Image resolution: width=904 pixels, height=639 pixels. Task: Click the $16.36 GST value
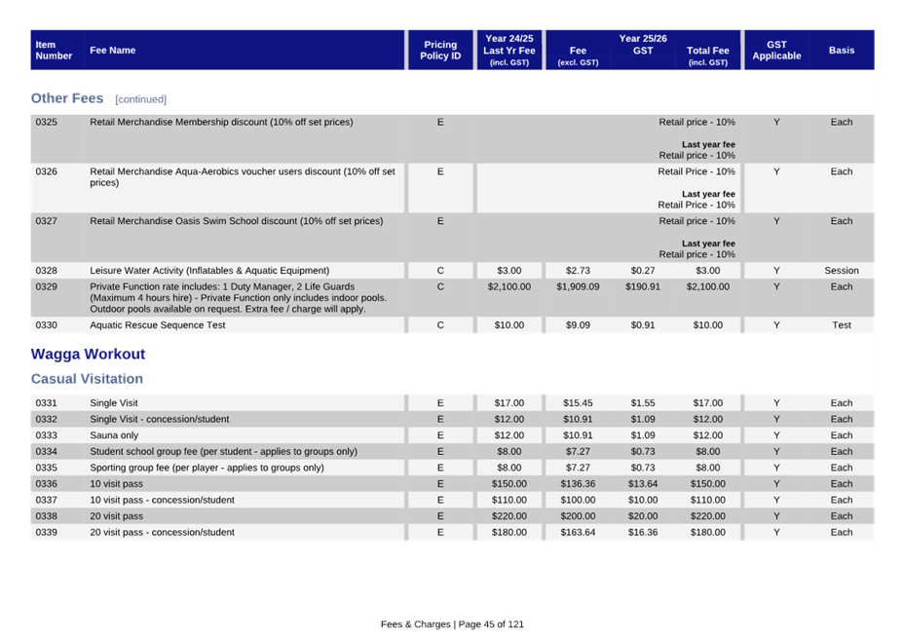[643, 532]
